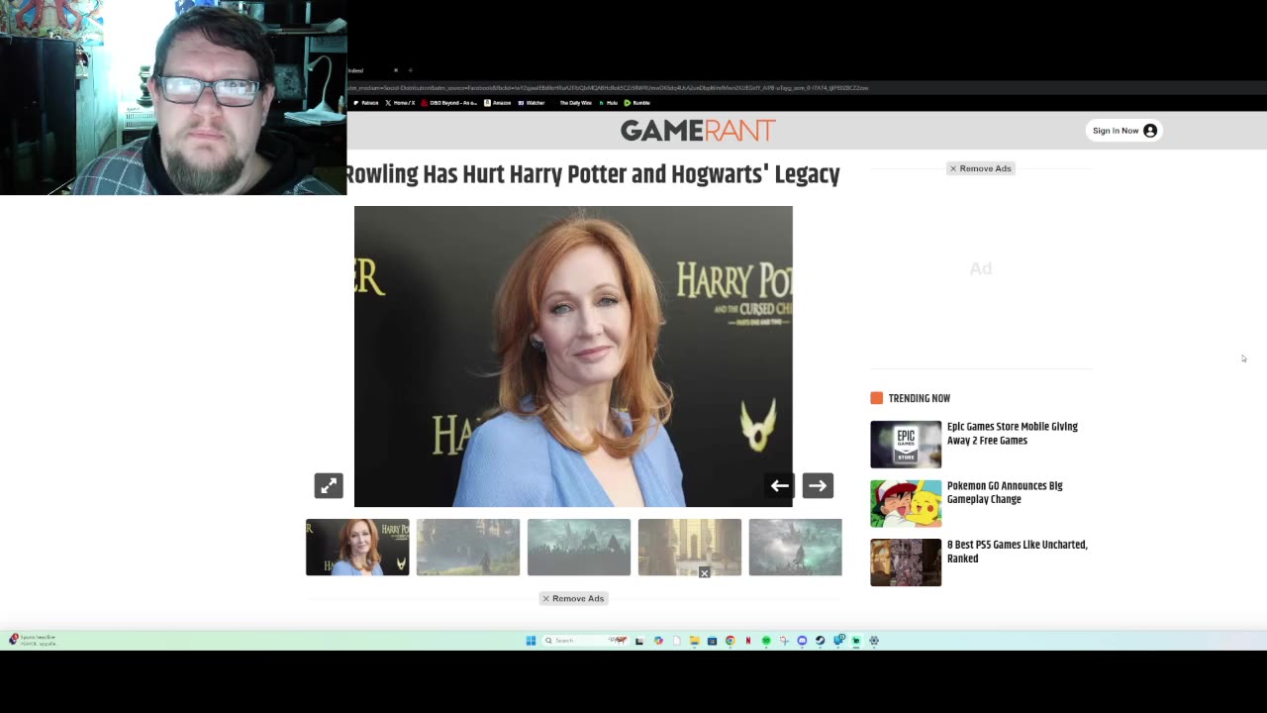
Task: Select the J.K. Rowling gallery thumbnail
Action: click(357, 547)
